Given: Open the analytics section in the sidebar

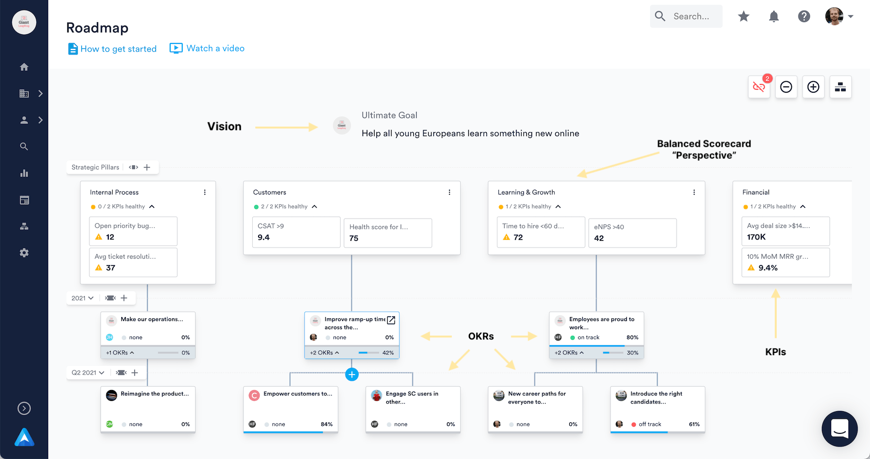Looking at the screenshot, I should [x=24, y=173].
